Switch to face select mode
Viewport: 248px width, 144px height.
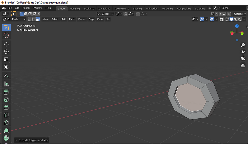[38, 19]
